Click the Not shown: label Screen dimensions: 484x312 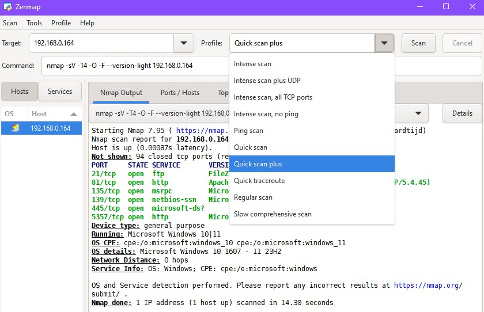[111, 157]
